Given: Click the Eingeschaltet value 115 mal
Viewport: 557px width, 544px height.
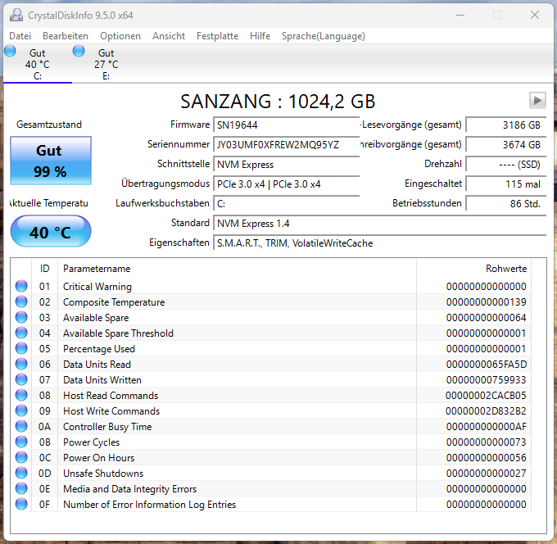Looking at the screenshot, I should pyautogui.click(x=506, y=184).
